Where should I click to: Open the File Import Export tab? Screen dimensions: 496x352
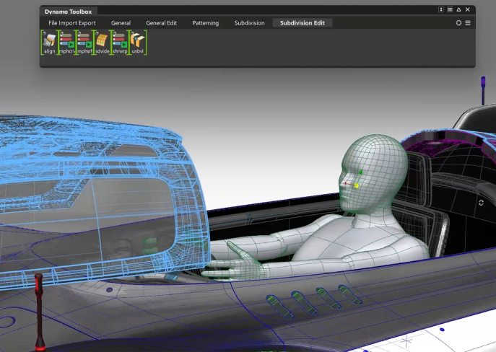(72, 23)
